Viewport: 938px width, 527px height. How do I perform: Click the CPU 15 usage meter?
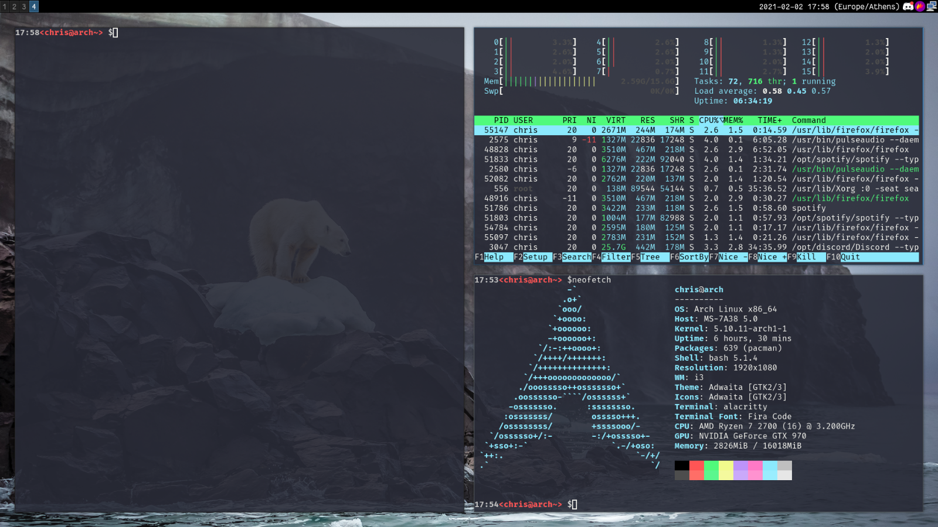(x=846, y=71)
